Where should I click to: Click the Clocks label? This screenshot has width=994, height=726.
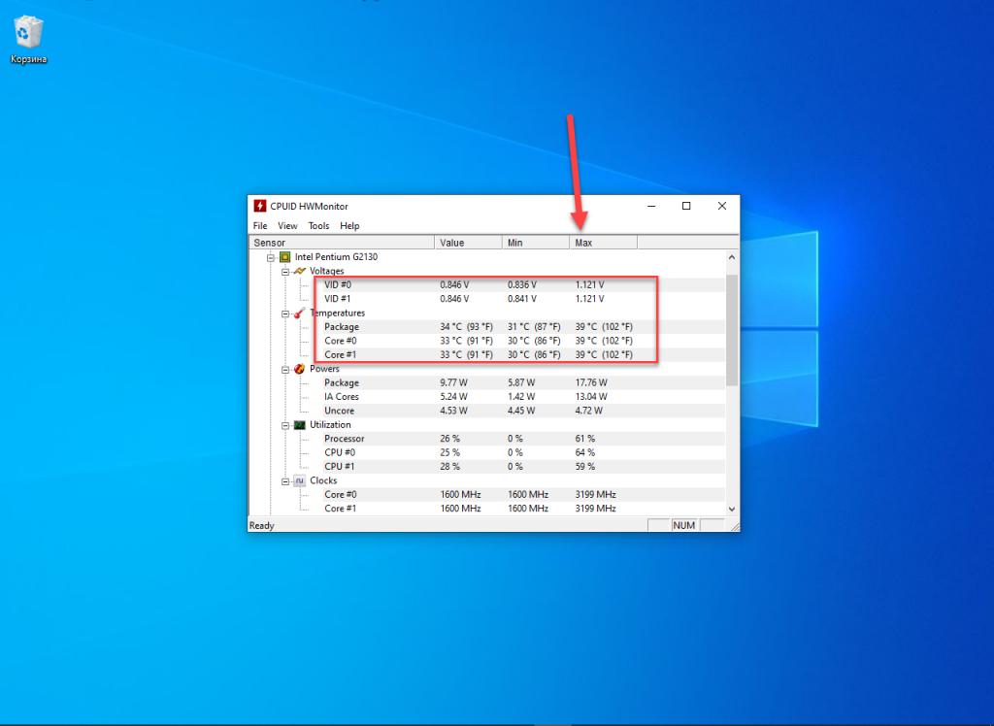pyautogui.click(x=323, y=480)
